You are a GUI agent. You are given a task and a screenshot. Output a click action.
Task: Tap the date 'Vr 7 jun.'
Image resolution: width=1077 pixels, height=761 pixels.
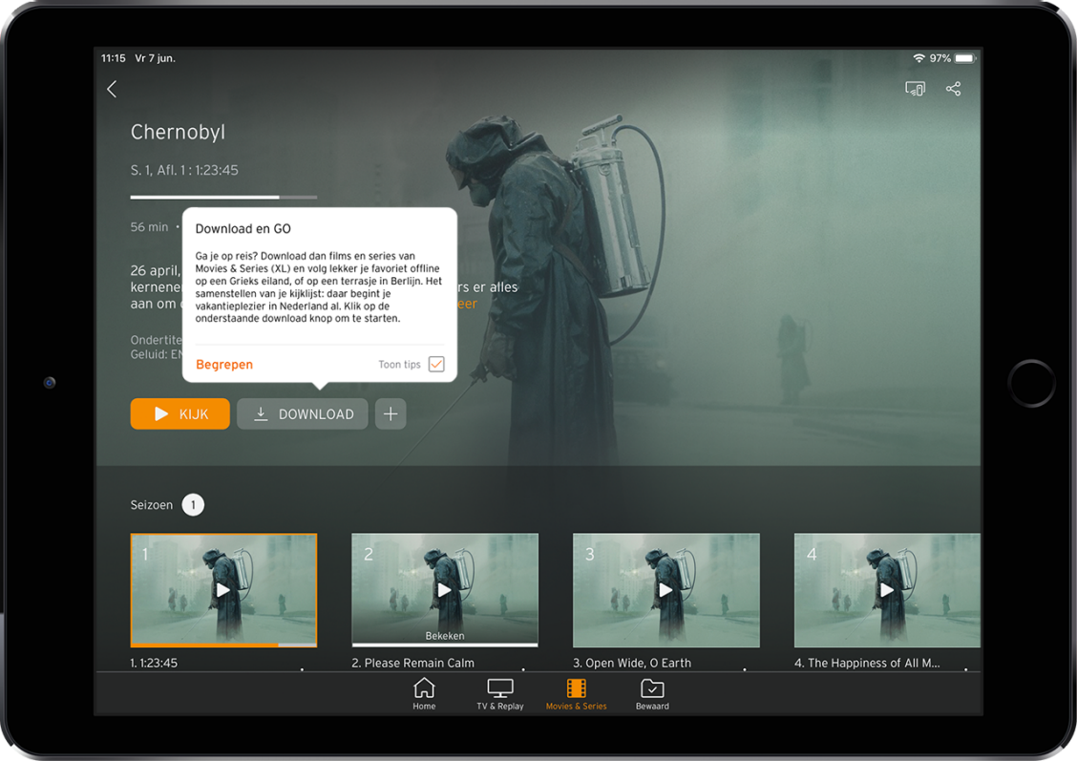pos(156,58)
